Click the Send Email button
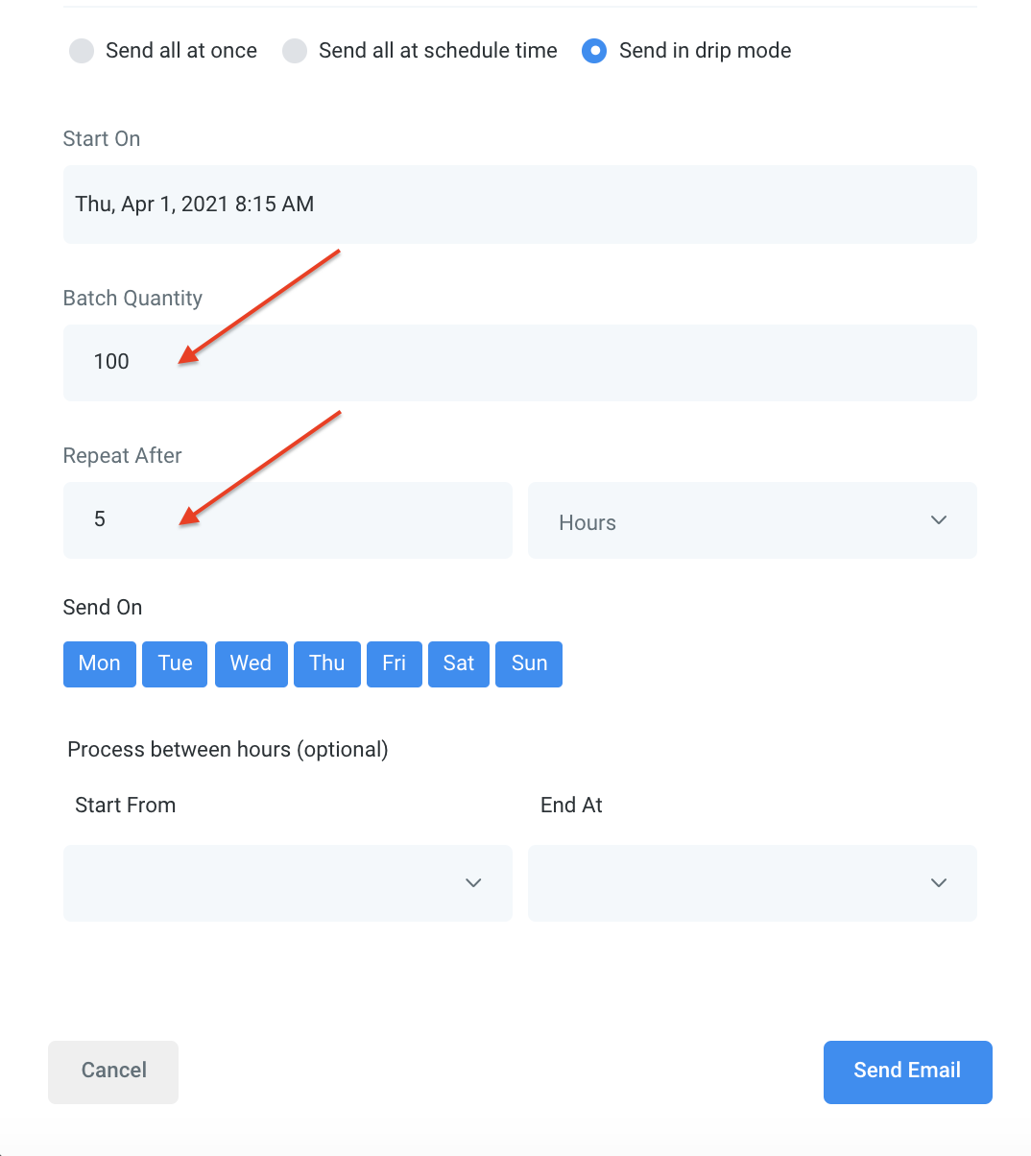Screen dimensions: 1031x1156 click(x=906, y=1072)
